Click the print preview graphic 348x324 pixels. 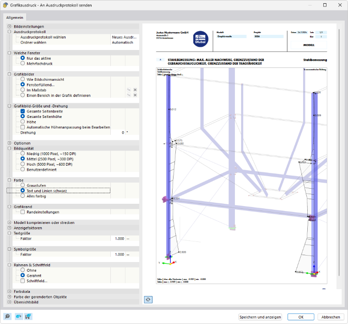pyautogui.click(x=241, y=176)
